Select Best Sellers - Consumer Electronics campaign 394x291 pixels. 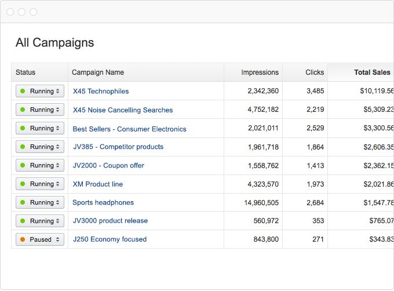[129, 129]
